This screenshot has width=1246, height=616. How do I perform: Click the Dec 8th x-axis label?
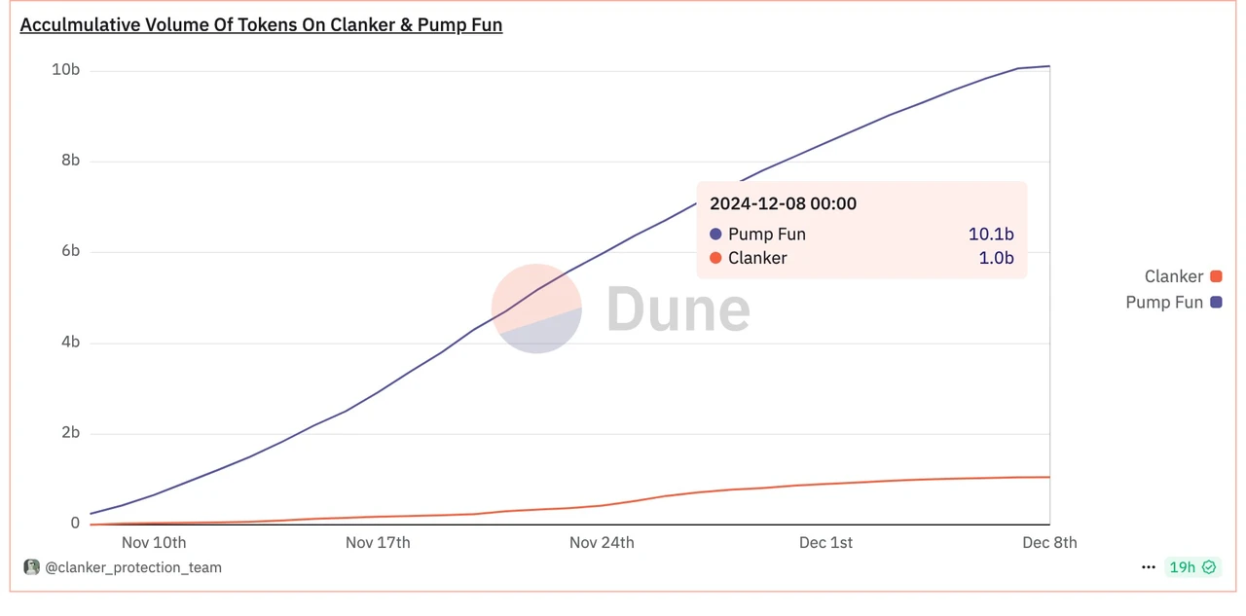pos(1049,542)
